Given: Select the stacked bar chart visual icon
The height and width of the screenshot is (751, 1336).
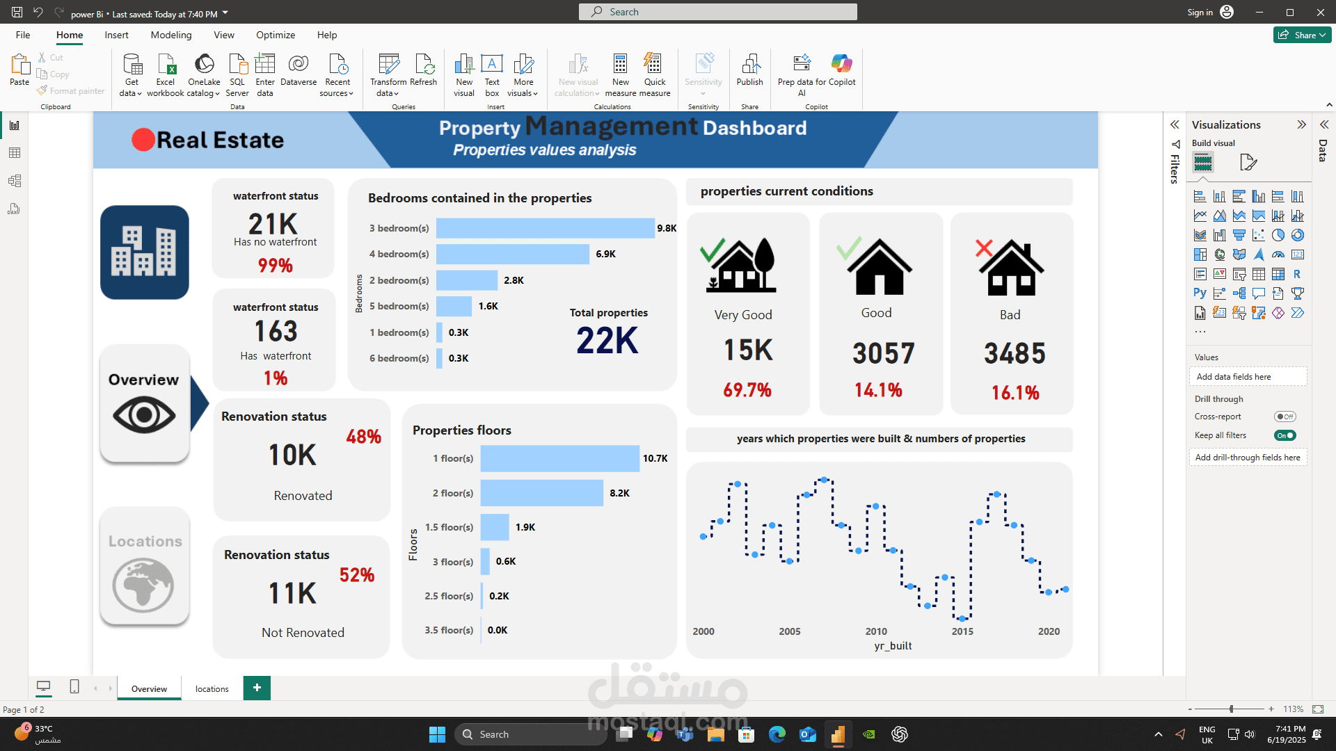Looking at the screenshot, I should click(x=1200, y=197).
